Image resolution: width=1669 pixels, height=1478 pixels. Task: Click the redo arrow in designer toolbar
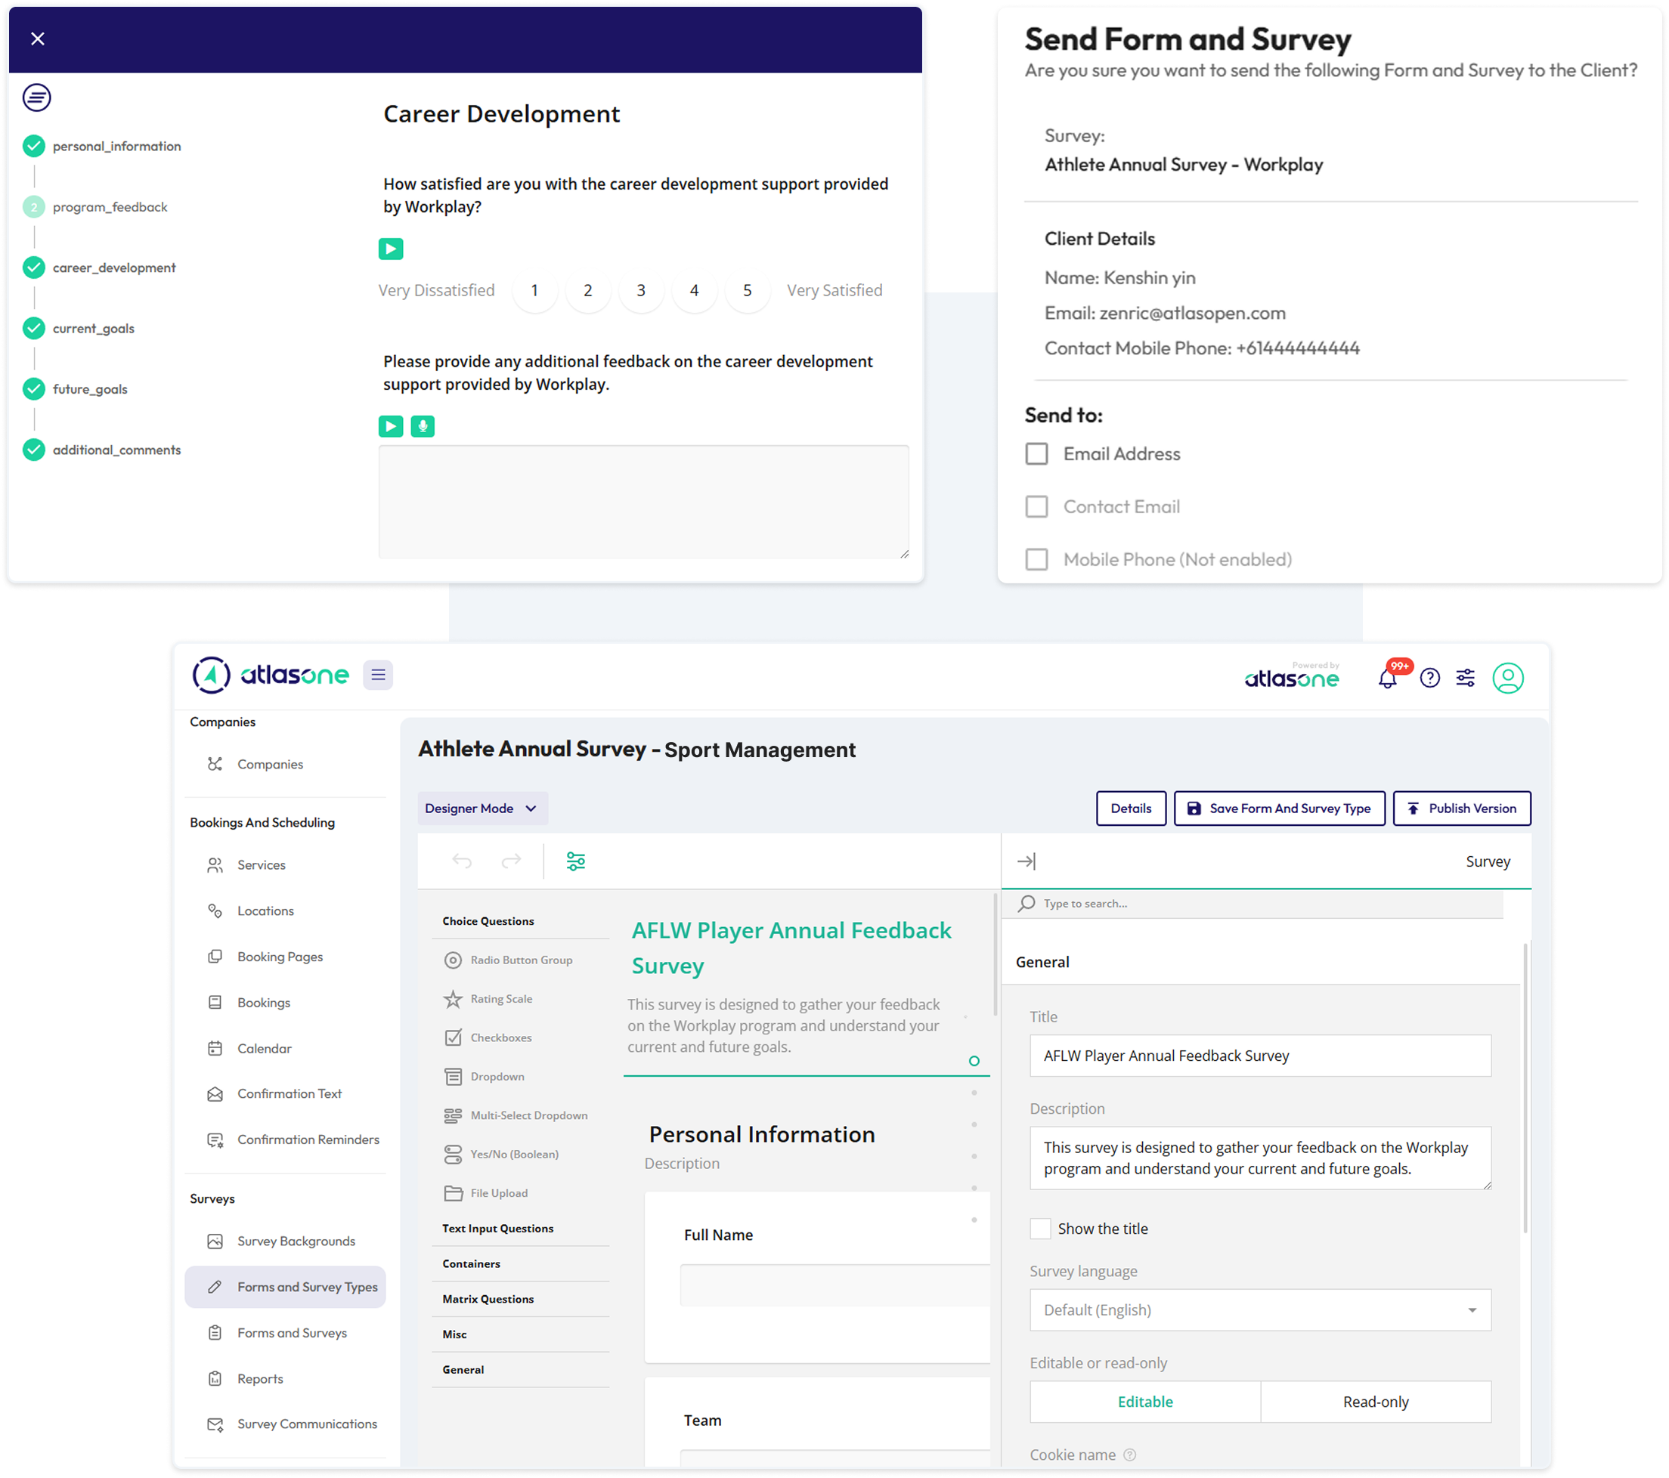pos(511,862)
